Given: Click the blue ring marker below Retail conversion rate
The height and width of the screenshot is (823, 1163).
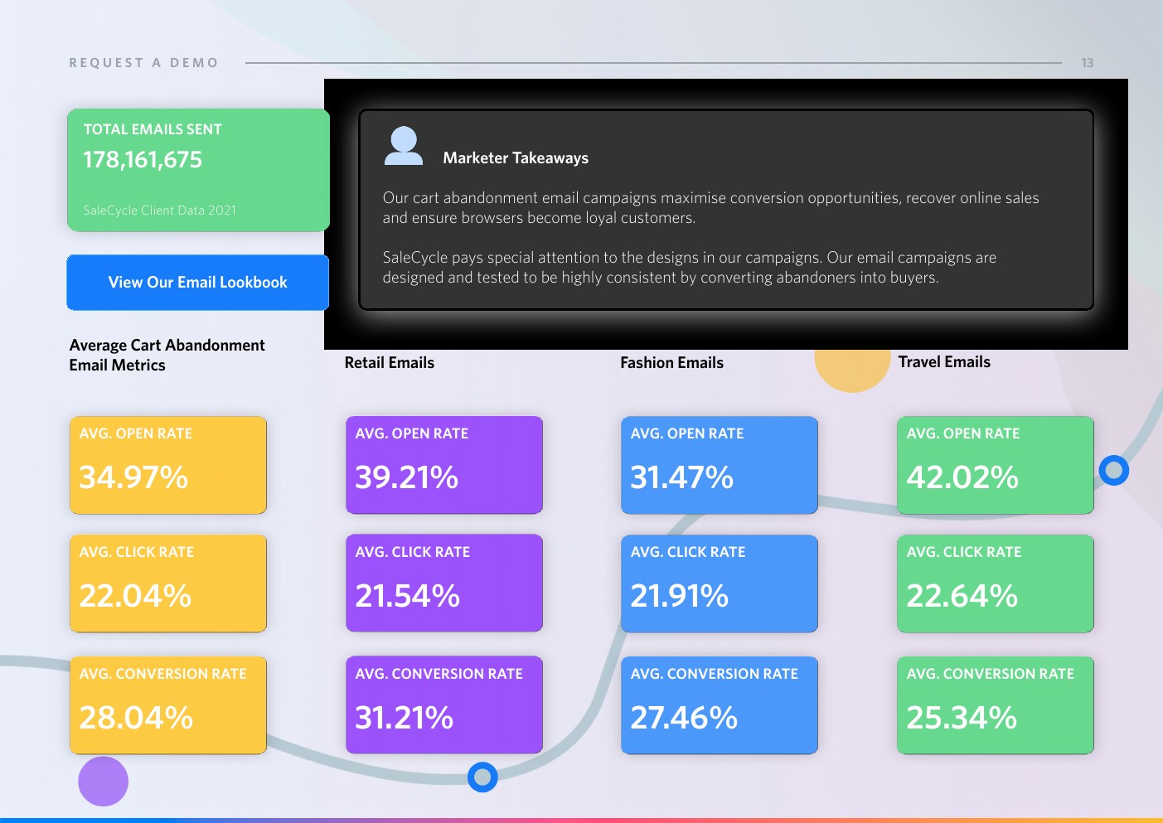Looking at the screenshot, I should pyautogui.click(x=482, y=777).
